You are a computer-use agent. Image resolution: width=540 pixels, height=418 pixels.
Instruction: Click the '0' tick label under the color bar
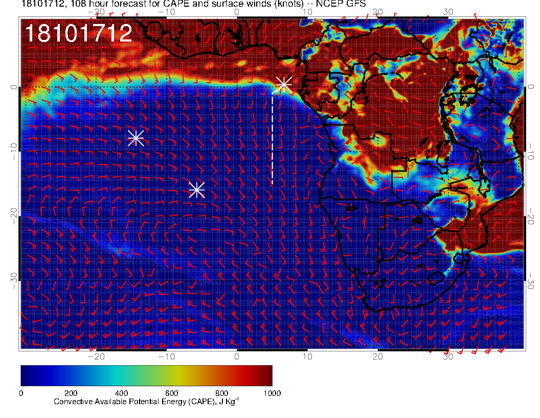point(21,393)
